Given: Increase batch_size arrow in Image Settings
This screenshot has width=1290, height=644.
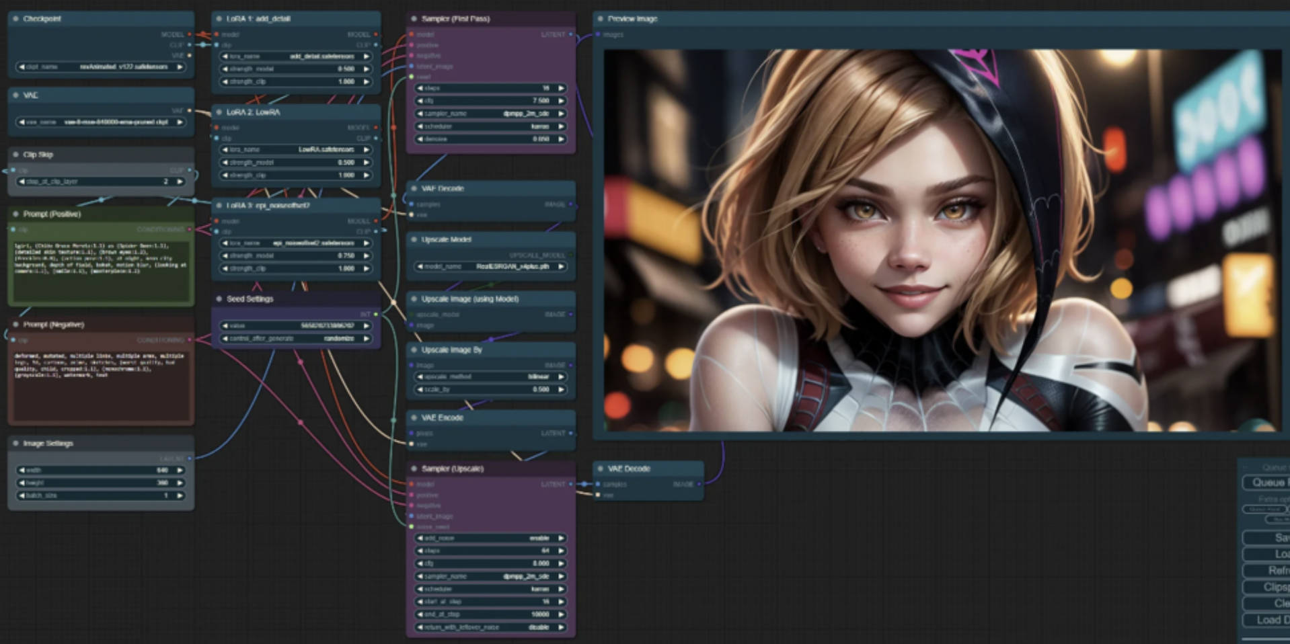Looking at the screenshot, I should point(180,496).
